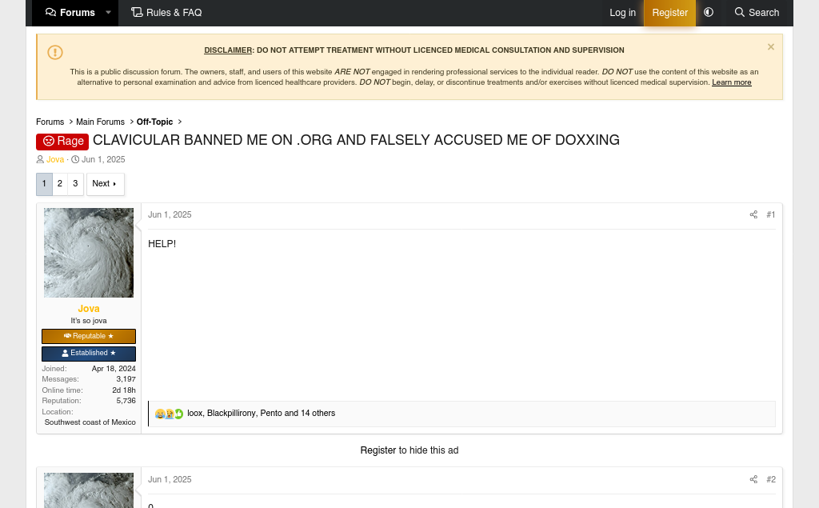Screen dimensions: 819x508
Task: Click share icon on post #2
Action: click(x=753, y=479)
